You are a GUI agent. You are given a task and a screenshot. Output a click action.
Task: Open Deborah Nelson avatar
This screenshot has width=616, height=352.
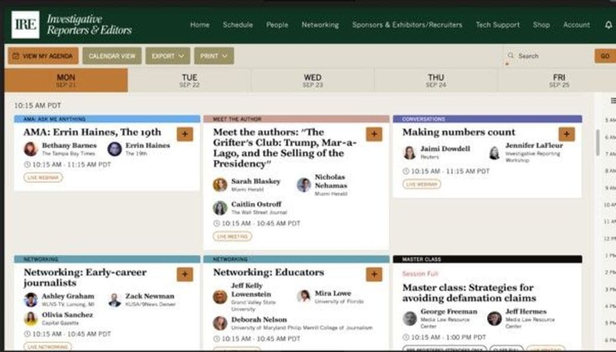coord(220,323)
